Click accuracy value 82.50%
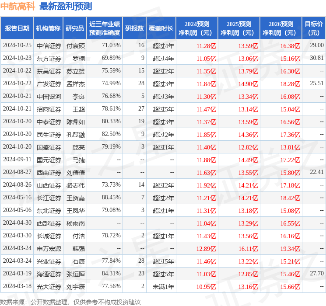This screenshot has height=306, width=326. pos(111,134)
